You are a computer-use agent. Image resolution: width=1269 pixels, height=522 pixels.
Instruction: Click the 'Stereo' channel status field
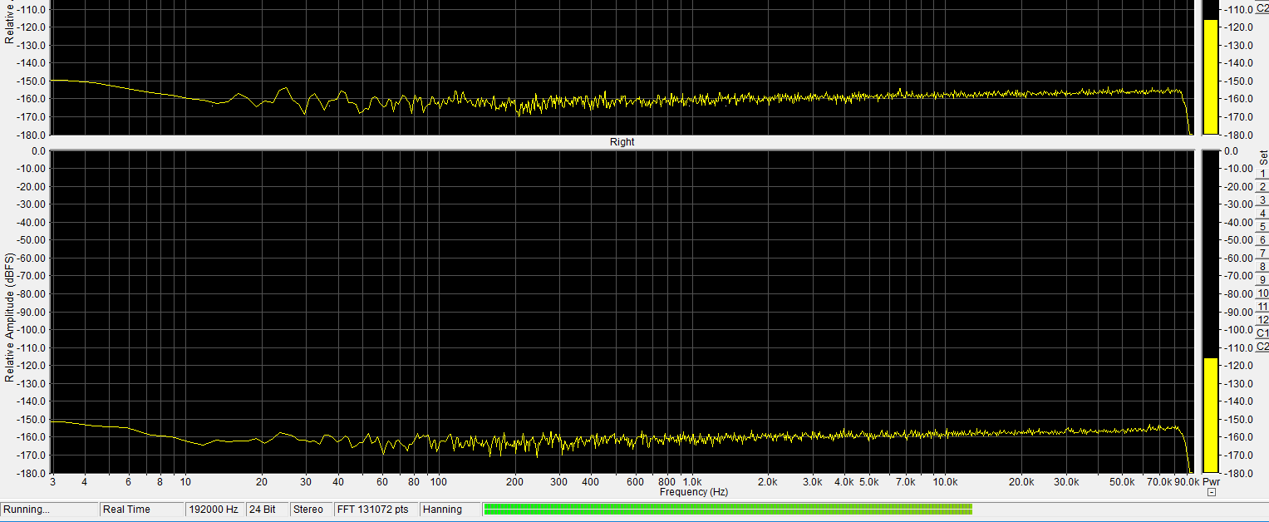click(x=311, y=510)
